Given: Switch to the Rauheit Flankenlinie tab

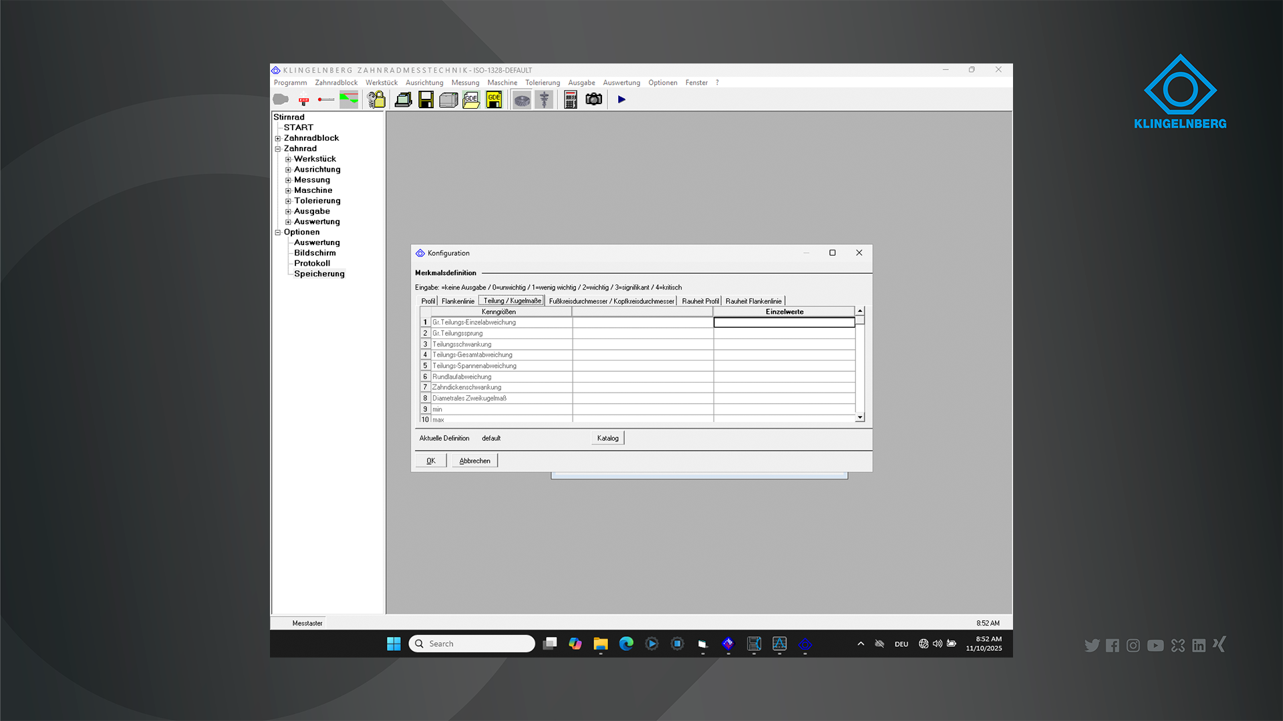Looking at the screenshot, I should pos(754,301).
